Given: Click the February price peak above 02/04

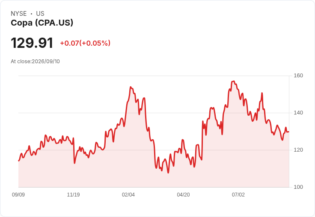Looking at the screenshot, I should pyautogui.click(x=131, y=87).
